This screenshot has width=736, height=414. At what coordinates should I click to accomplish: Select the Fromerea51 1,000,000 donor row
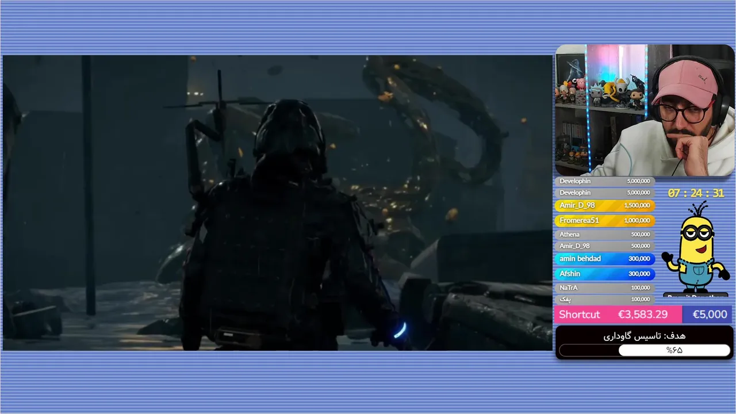tap(605, 220)
